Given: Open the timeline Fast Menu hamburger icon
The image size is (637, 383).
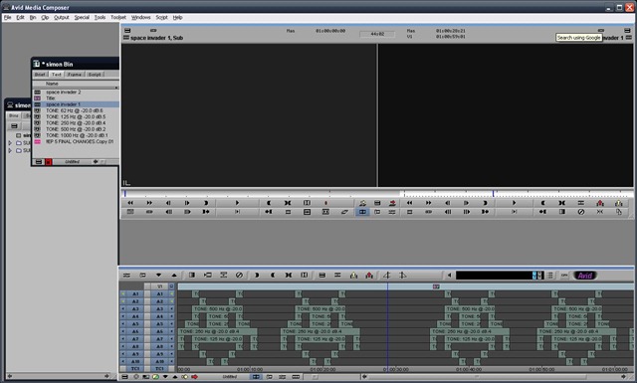Looking at the screenshot, I should [x=126, y=275].
